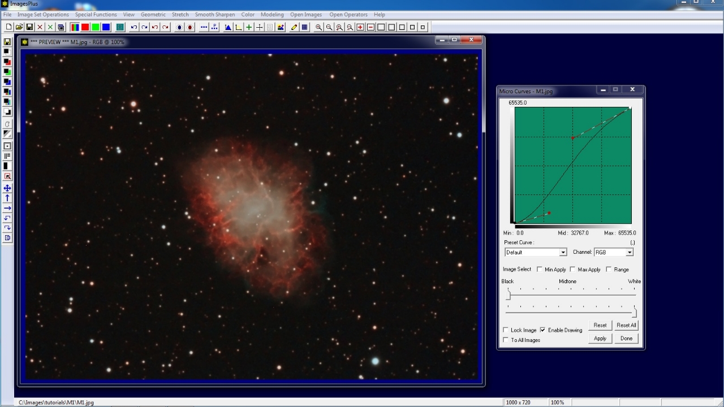Open the Channel RGB dropdown
This screenshot has height=407, width=724.
630,252
